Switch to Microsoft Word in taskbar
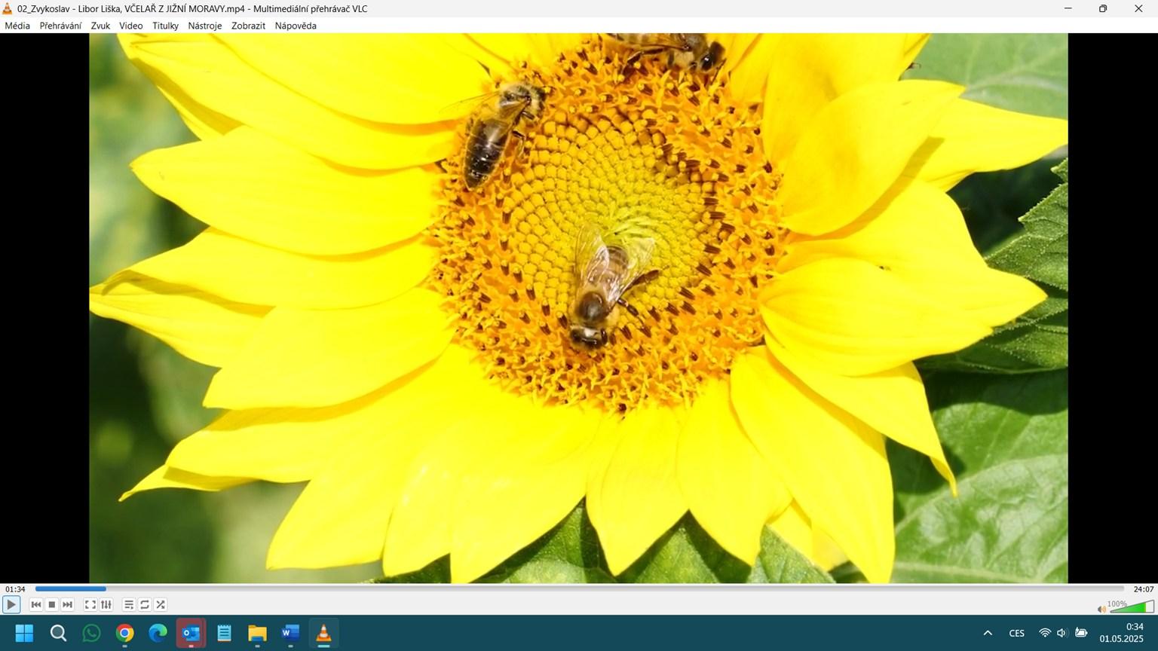The width and height of the screenshot is (1158, 651). coord(290,633)
